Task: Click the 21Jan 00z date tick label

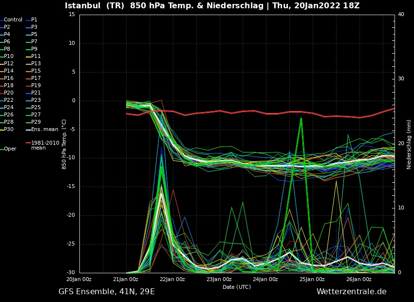Action: point(126,280)
